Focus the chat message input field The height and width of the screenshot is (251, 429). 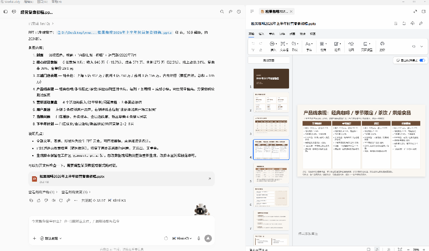[x=122, y=221]
